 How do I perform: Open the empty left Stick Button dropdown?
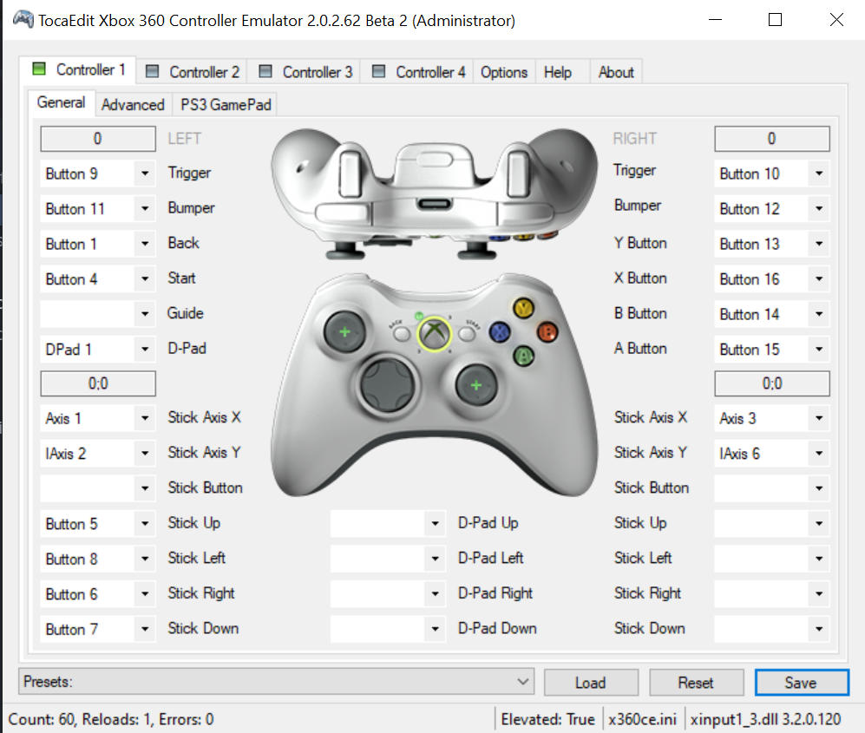[98, 488]
